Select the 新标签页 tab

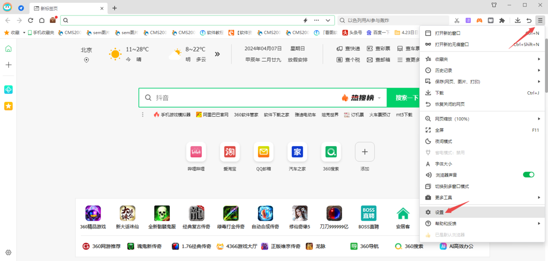coord(68,8)
